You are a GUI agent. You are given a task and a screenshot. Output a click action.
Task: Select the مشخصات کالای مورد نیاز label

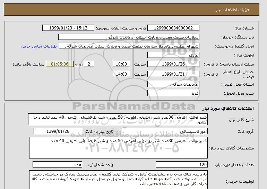tap(232, 148)
